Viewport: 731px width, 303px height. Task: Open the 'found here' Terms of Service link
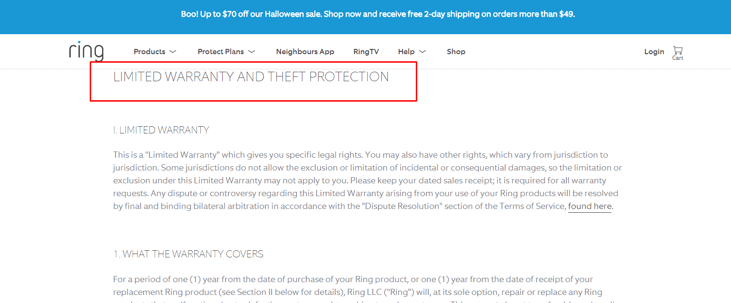click(590, 206)
